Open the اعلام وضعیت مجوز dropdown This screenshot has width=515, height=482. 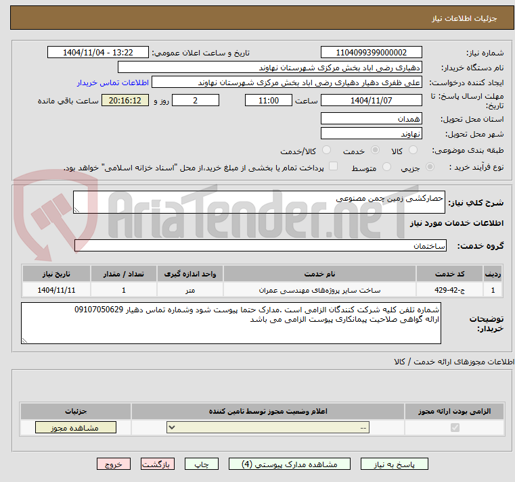point(268,427)
